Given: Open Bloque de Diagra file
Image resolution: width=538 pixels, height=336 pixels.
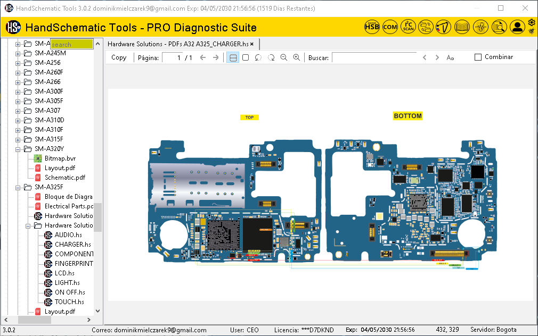Looking at the screenshot, I should click(68, 197).
